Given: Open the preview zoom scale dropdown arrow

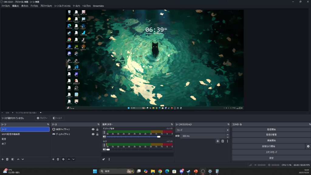Looking at the screenshot, I should pyautogui.click(x=41, y=113).
